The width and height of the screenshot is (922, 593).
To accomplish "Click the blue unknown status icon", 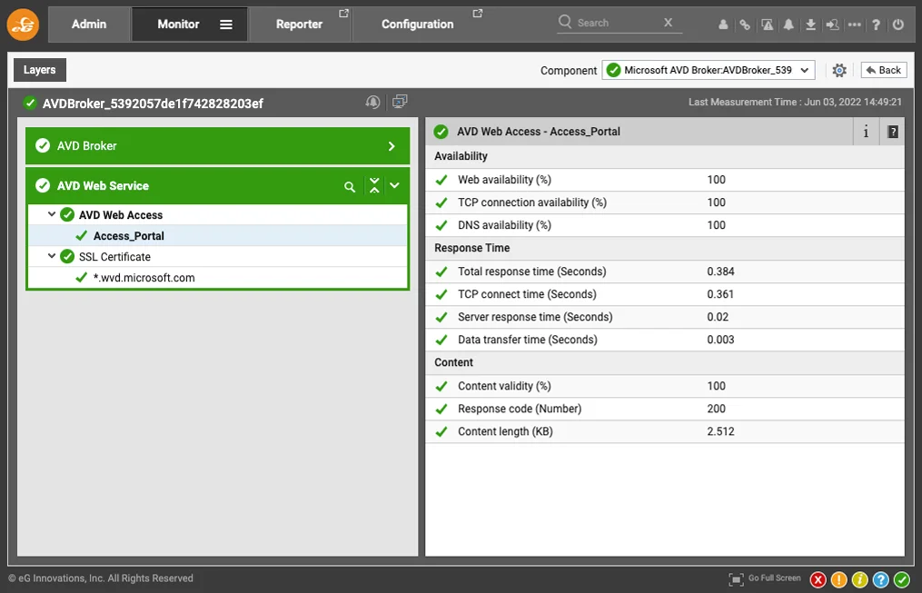I will (881, 580).
